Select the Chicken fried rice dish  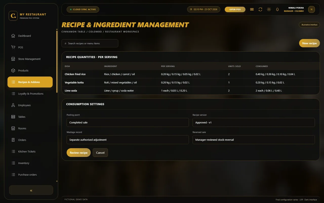[75, 74]
